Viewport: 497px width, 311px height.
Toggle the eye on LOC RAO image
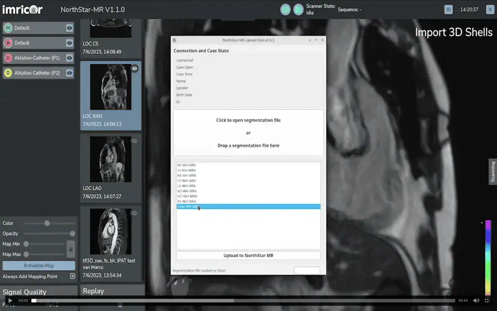click(135, 69)
